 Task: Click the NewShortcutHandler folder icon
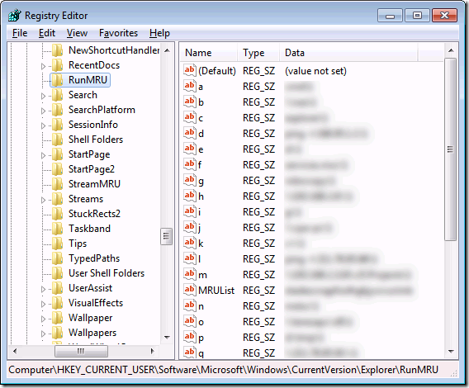[57, 50]
